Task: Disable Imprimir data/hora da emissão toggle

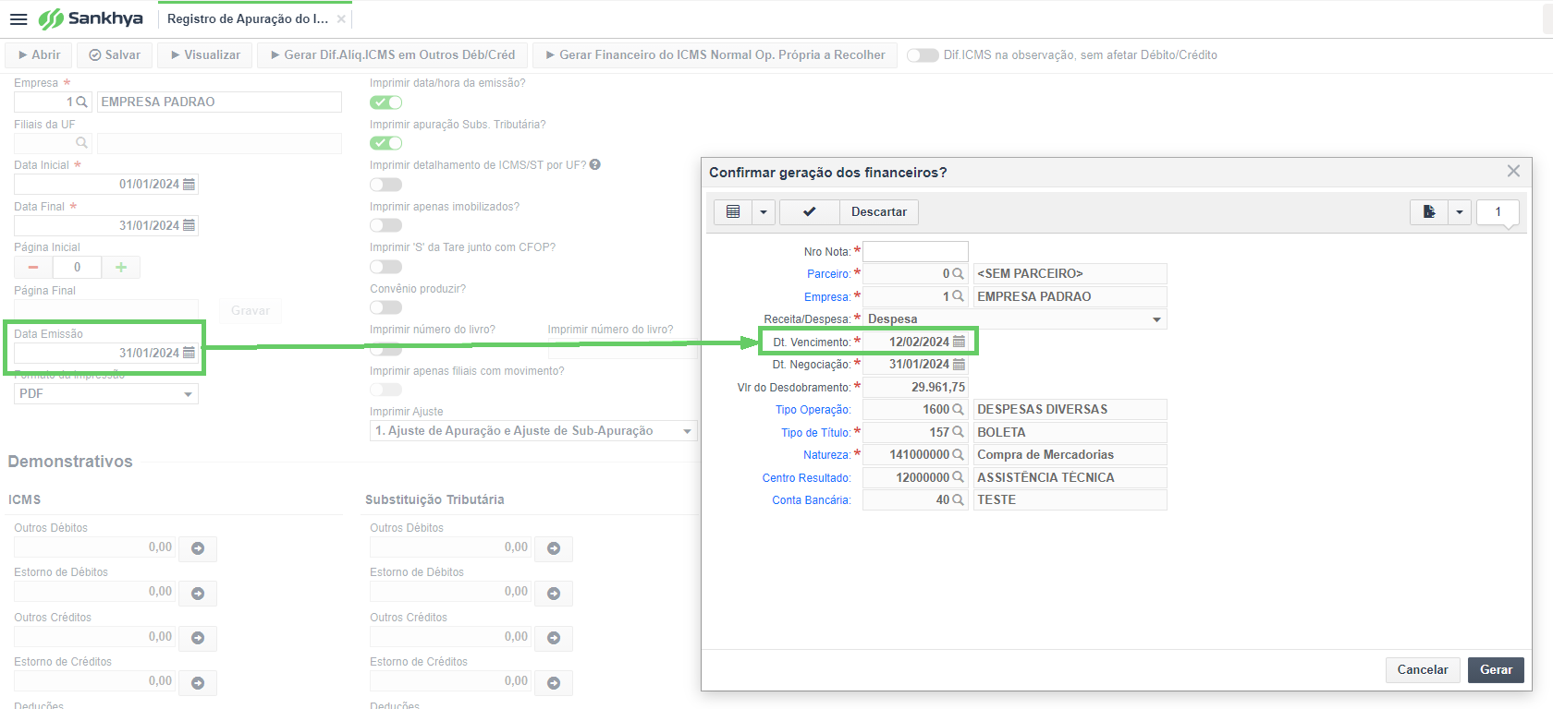Action: pos(385,102)
